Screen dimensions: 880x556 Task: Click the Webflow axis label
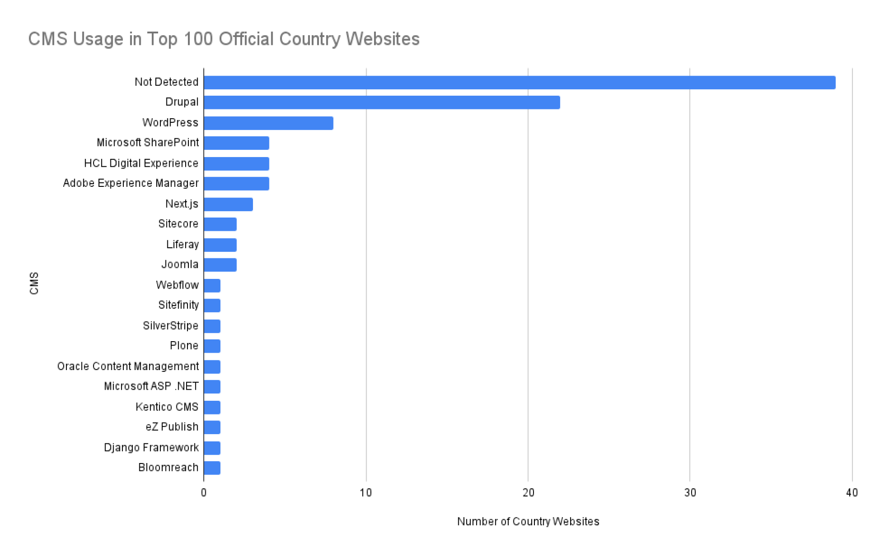click(177, 285)
